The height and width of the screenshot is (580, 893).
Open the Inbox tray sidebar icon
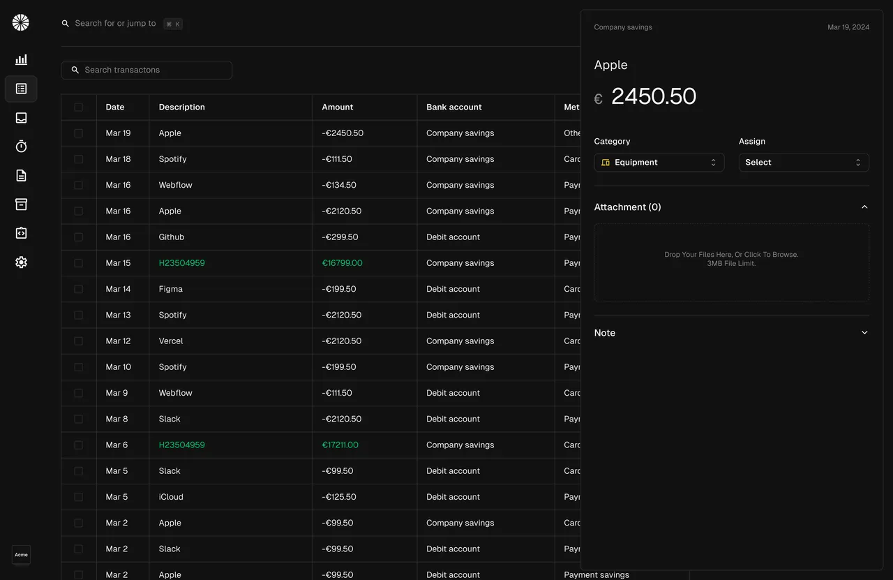click(x=21, y=117)
